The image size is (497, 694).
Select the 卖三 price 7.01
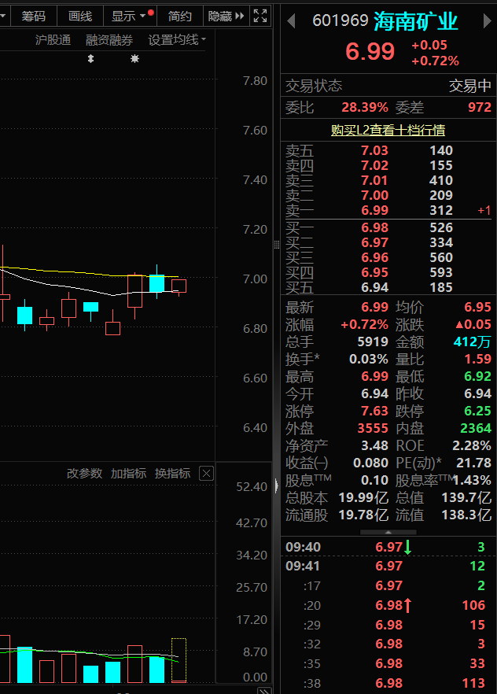point(374,181)
